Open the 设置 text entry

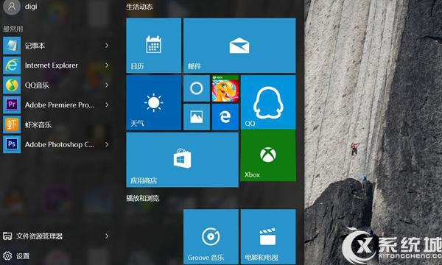[23, 256]
